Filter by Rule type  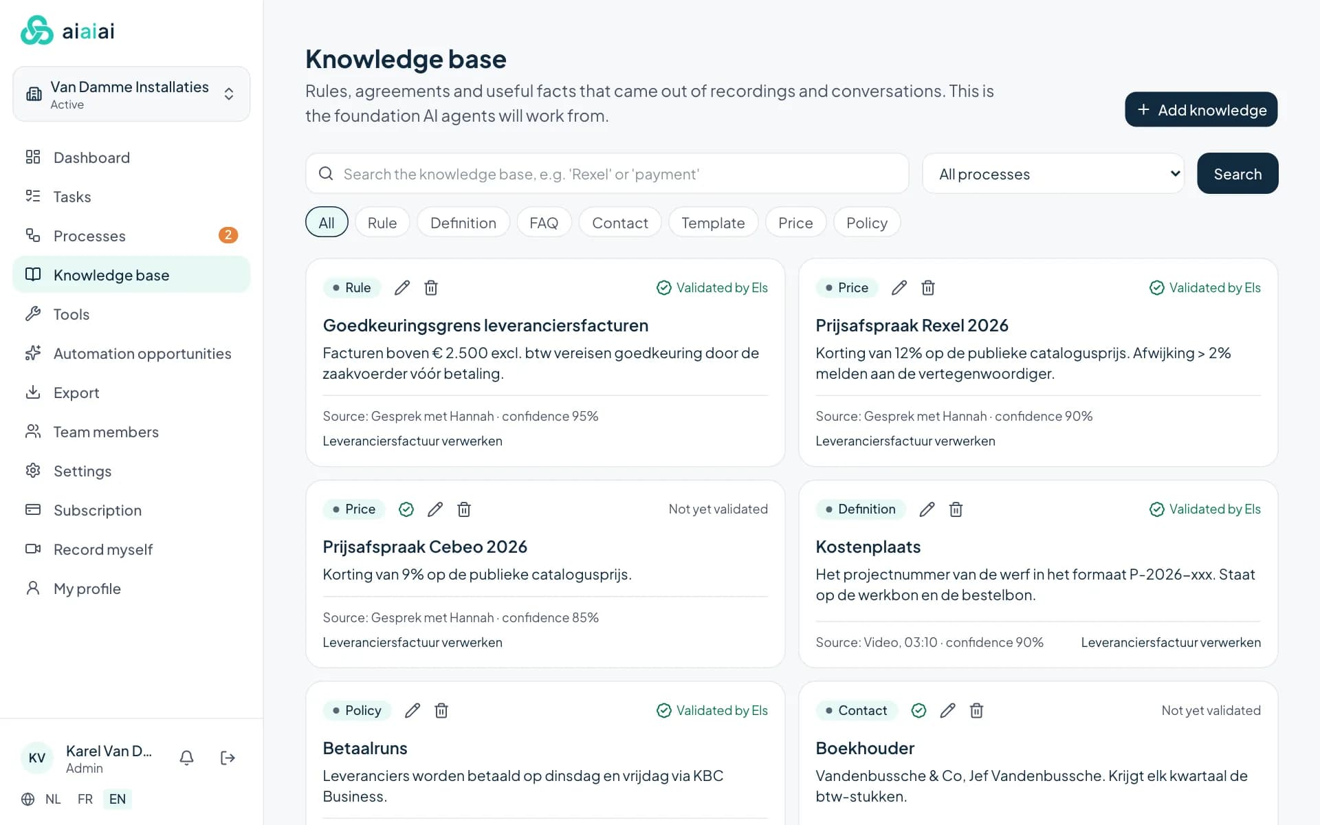pos(382,222)
